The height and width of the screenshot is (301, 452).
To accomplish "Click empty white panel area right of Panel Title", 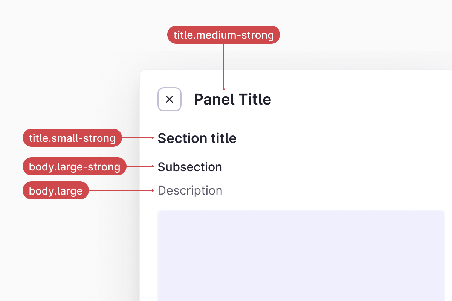I will click(x=358, y=100).
